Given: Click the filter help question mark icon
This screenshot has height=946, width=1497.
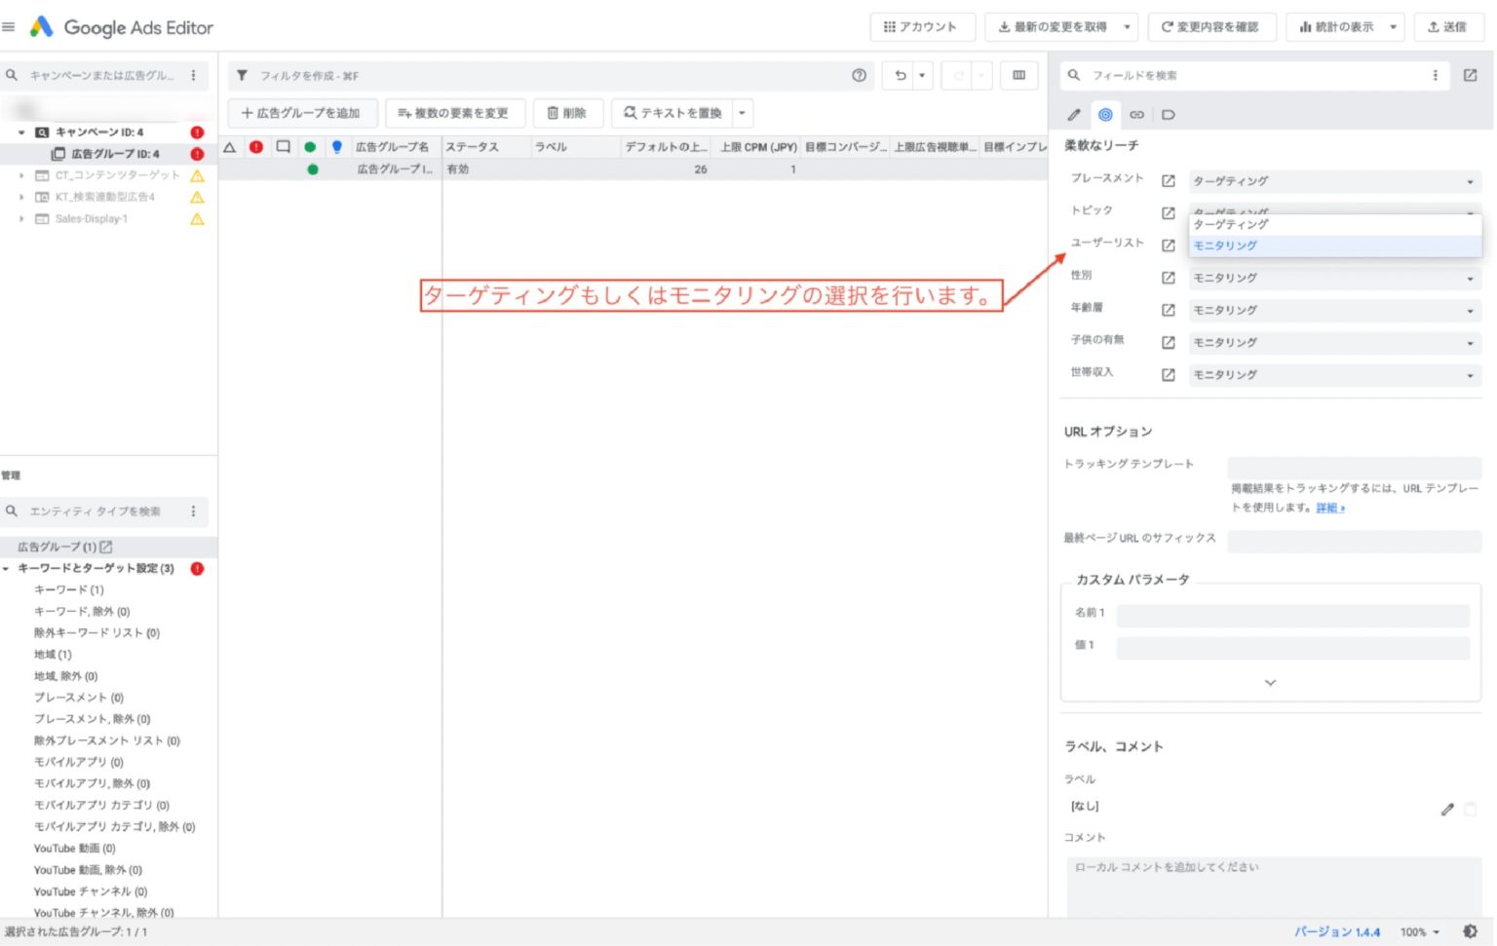Looking at the screenshot, I should coord(859,75).
